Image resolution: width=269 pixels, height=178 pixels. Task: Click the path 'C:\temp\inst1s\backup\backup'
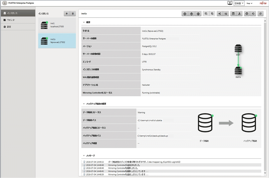click(x=153, y=136)
